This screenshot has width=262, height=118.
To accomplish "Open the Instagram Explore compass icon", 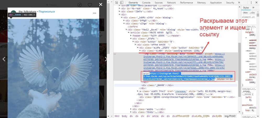I will coord(80,5).
